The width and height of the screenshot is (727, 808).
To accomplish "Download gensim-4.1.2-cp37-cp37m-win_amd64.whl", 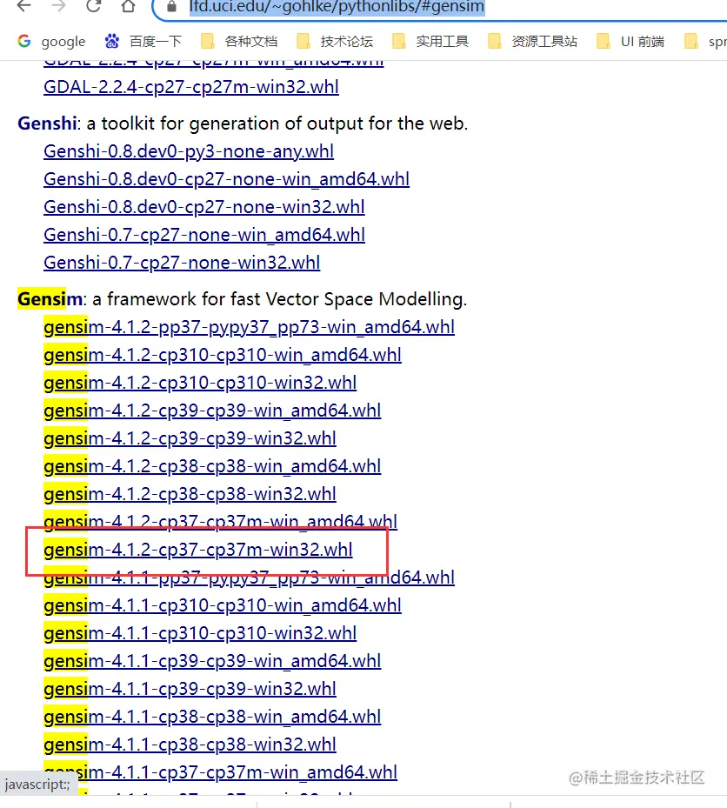I will (x=221, y=522).
